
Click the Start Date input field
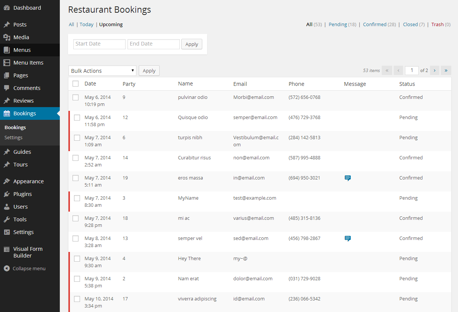(x=99, y=44)
